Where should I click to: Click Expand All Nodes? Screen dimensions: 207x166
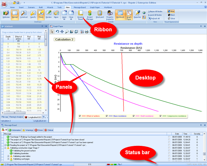click(x=155, y=15)
